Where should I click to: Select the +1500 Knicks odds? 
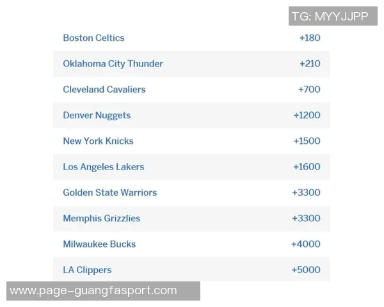[x=307, y=141]
